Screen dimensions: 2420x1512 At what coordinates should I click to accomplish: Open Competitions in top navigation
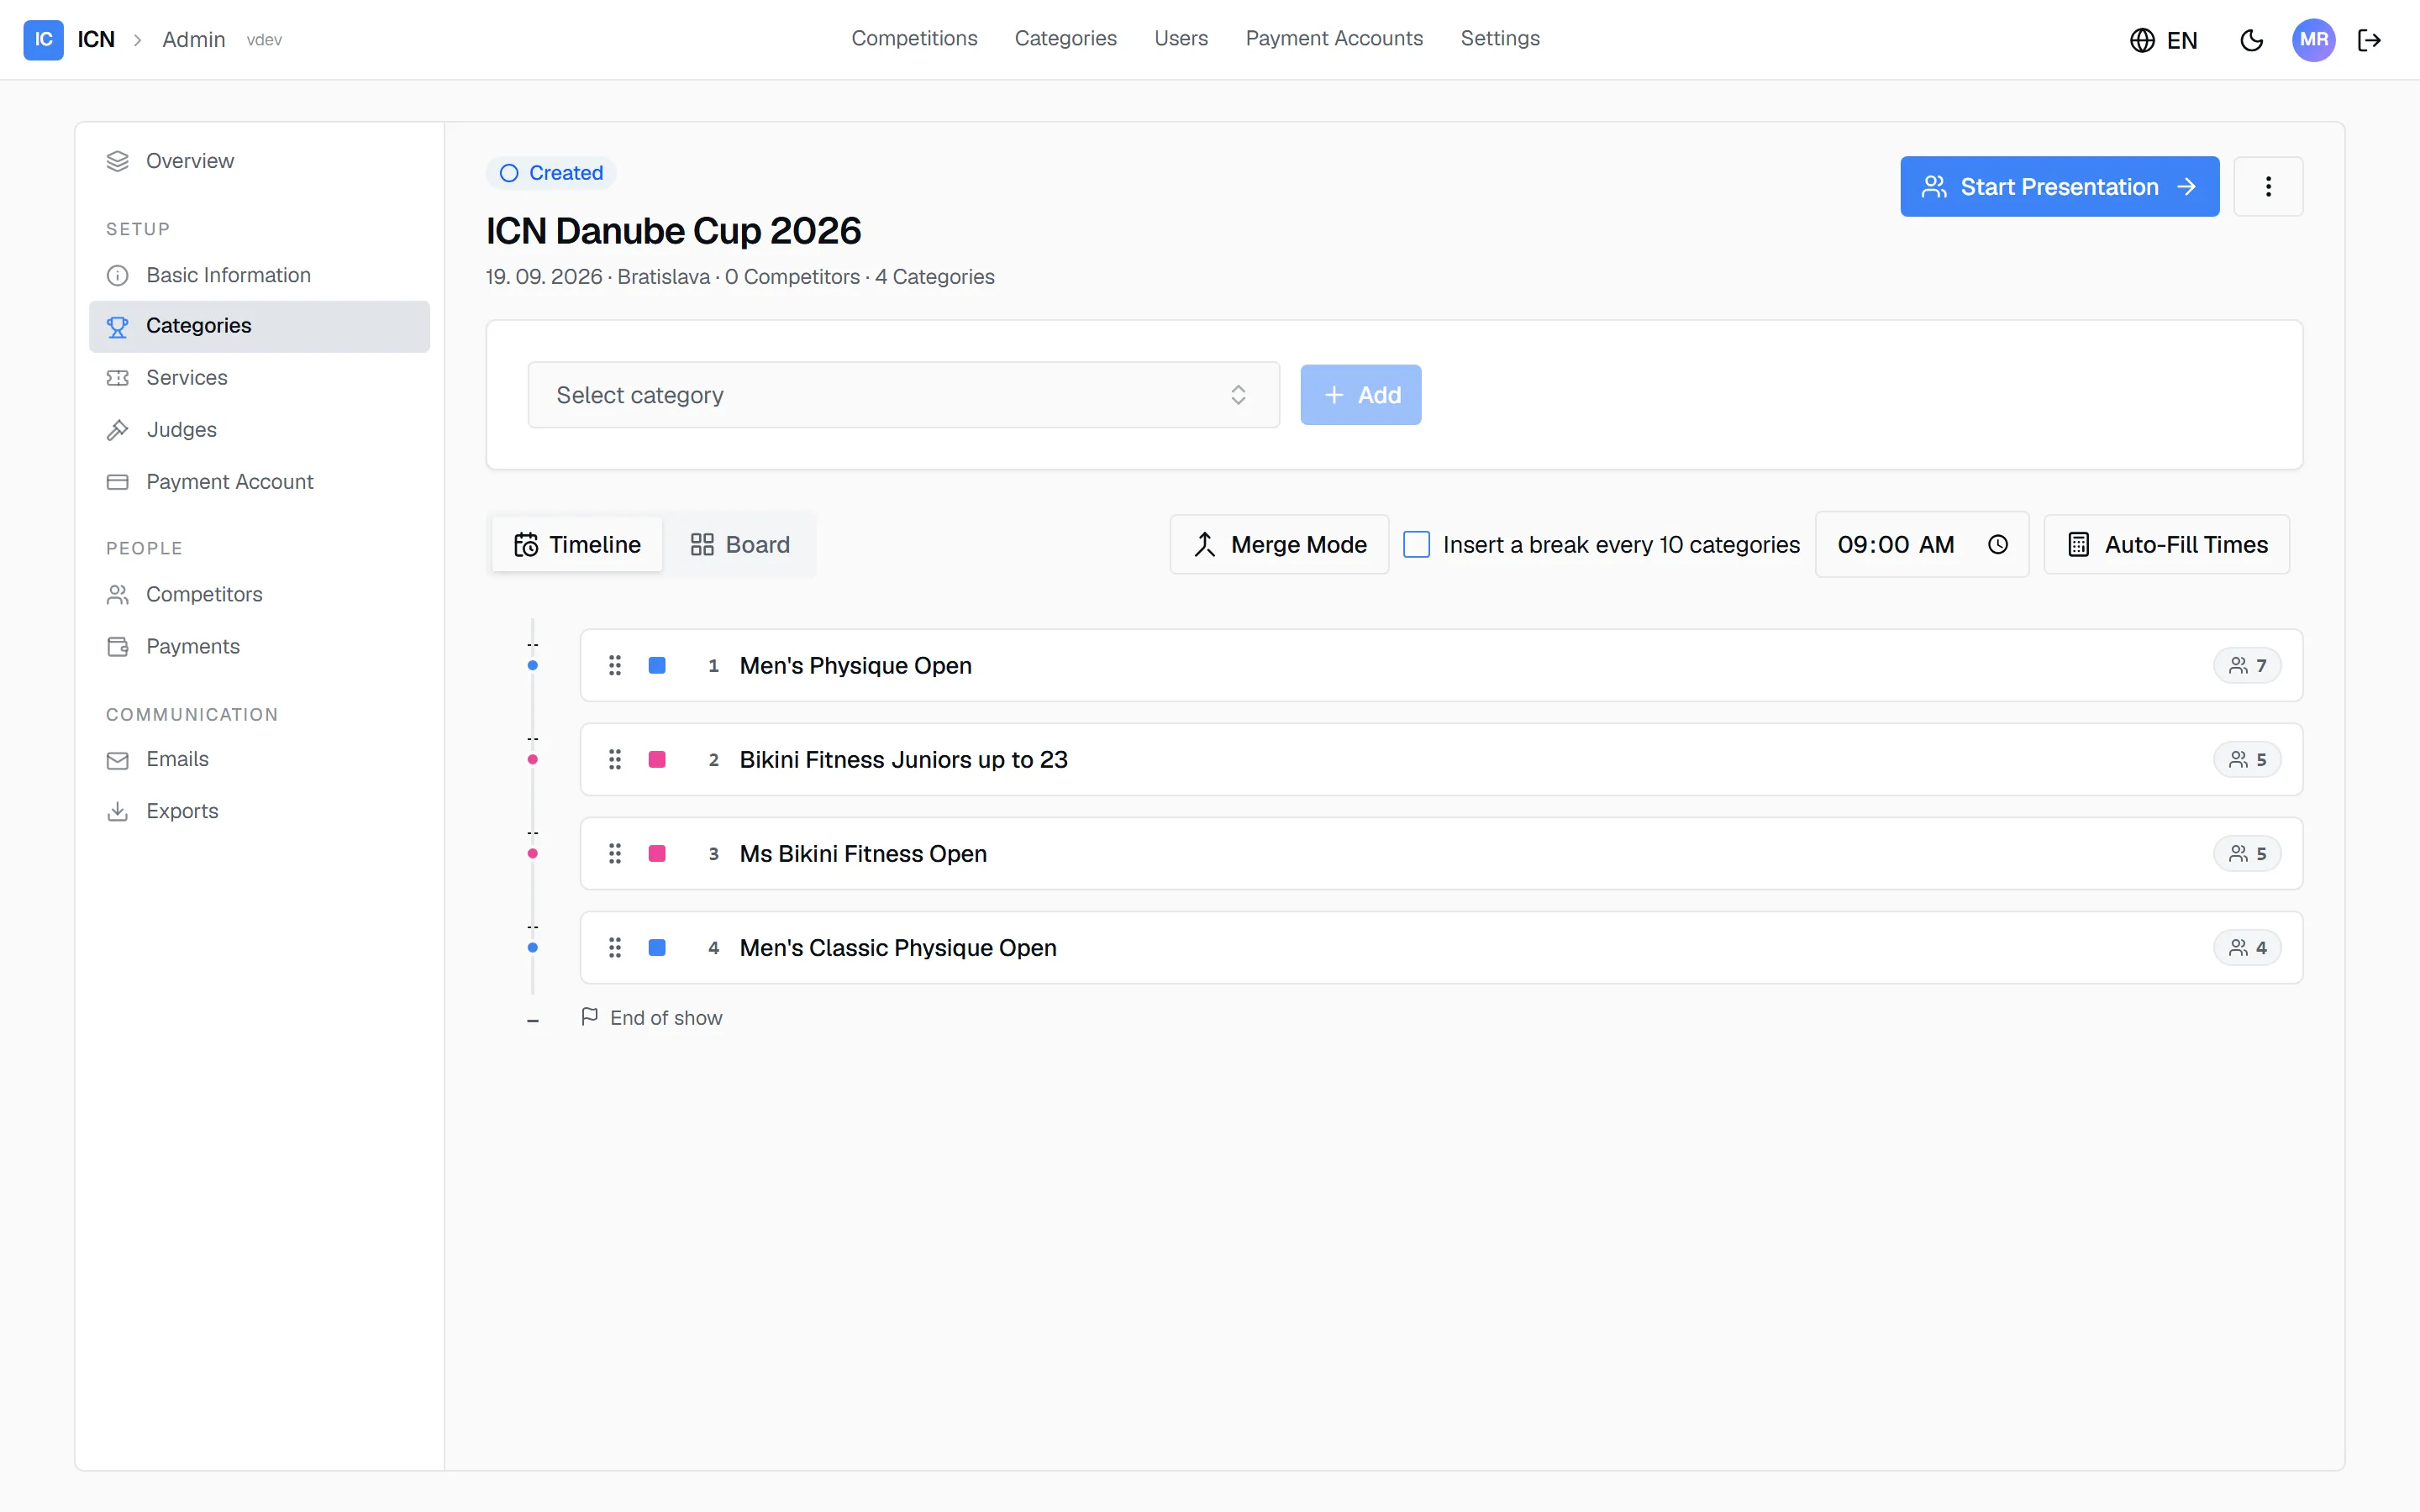(914, 38)
